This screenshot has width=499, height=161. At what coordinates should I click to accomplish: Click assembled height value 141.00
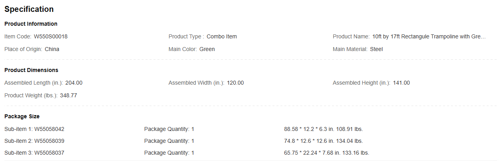(x=401, y=83)
